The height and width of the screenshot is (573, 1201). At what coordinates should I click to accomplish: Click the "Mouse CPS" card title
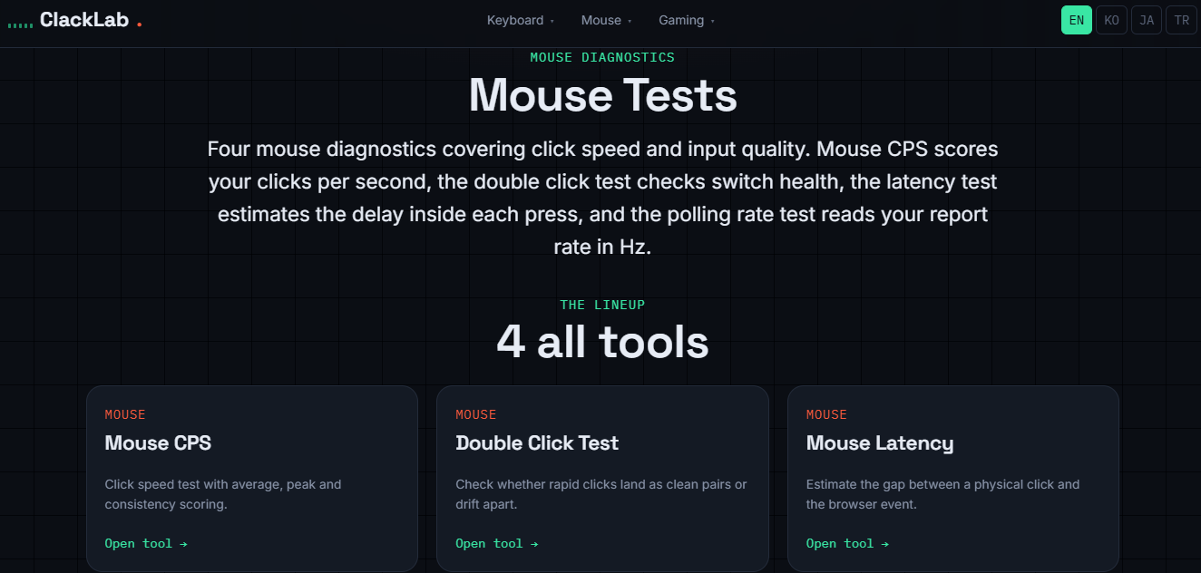coord(158,443)
